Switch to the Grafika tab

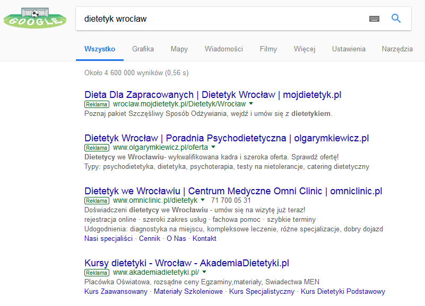click(x=143, y=49)
